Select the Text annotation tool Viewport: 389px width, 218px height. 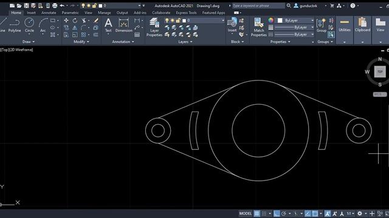pos(108,25)
